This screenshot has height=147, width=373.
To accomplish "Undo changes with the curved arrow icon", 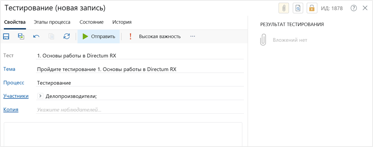I will click(x=36, y=36).
